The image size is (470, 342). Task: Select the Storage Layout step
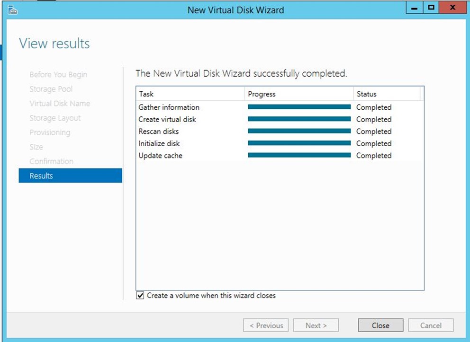click(55, 118)
